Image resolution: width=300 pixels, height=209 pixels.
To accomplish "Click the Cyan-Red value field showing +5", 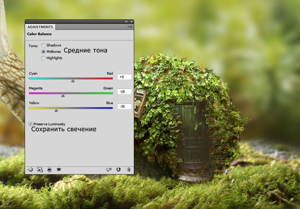I will 124,77.
